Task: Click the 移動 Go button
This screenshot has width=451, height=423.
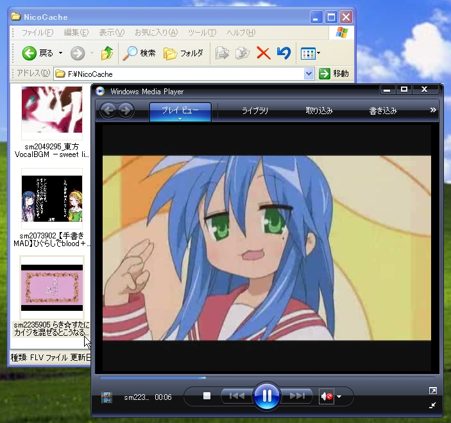Action: click(x=334, y=74)
